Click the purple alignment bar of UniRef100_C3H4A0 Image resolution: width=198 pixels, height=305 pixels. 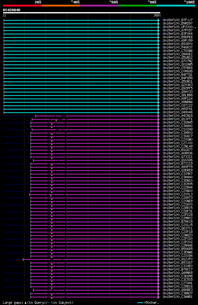(x=95, y=177)
